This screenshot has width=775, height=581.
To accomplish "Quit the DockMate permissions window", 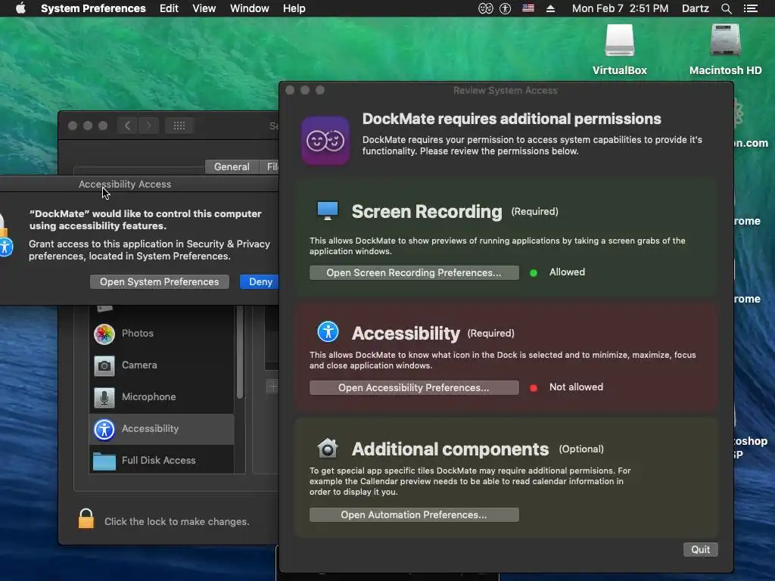I will 700,549.
